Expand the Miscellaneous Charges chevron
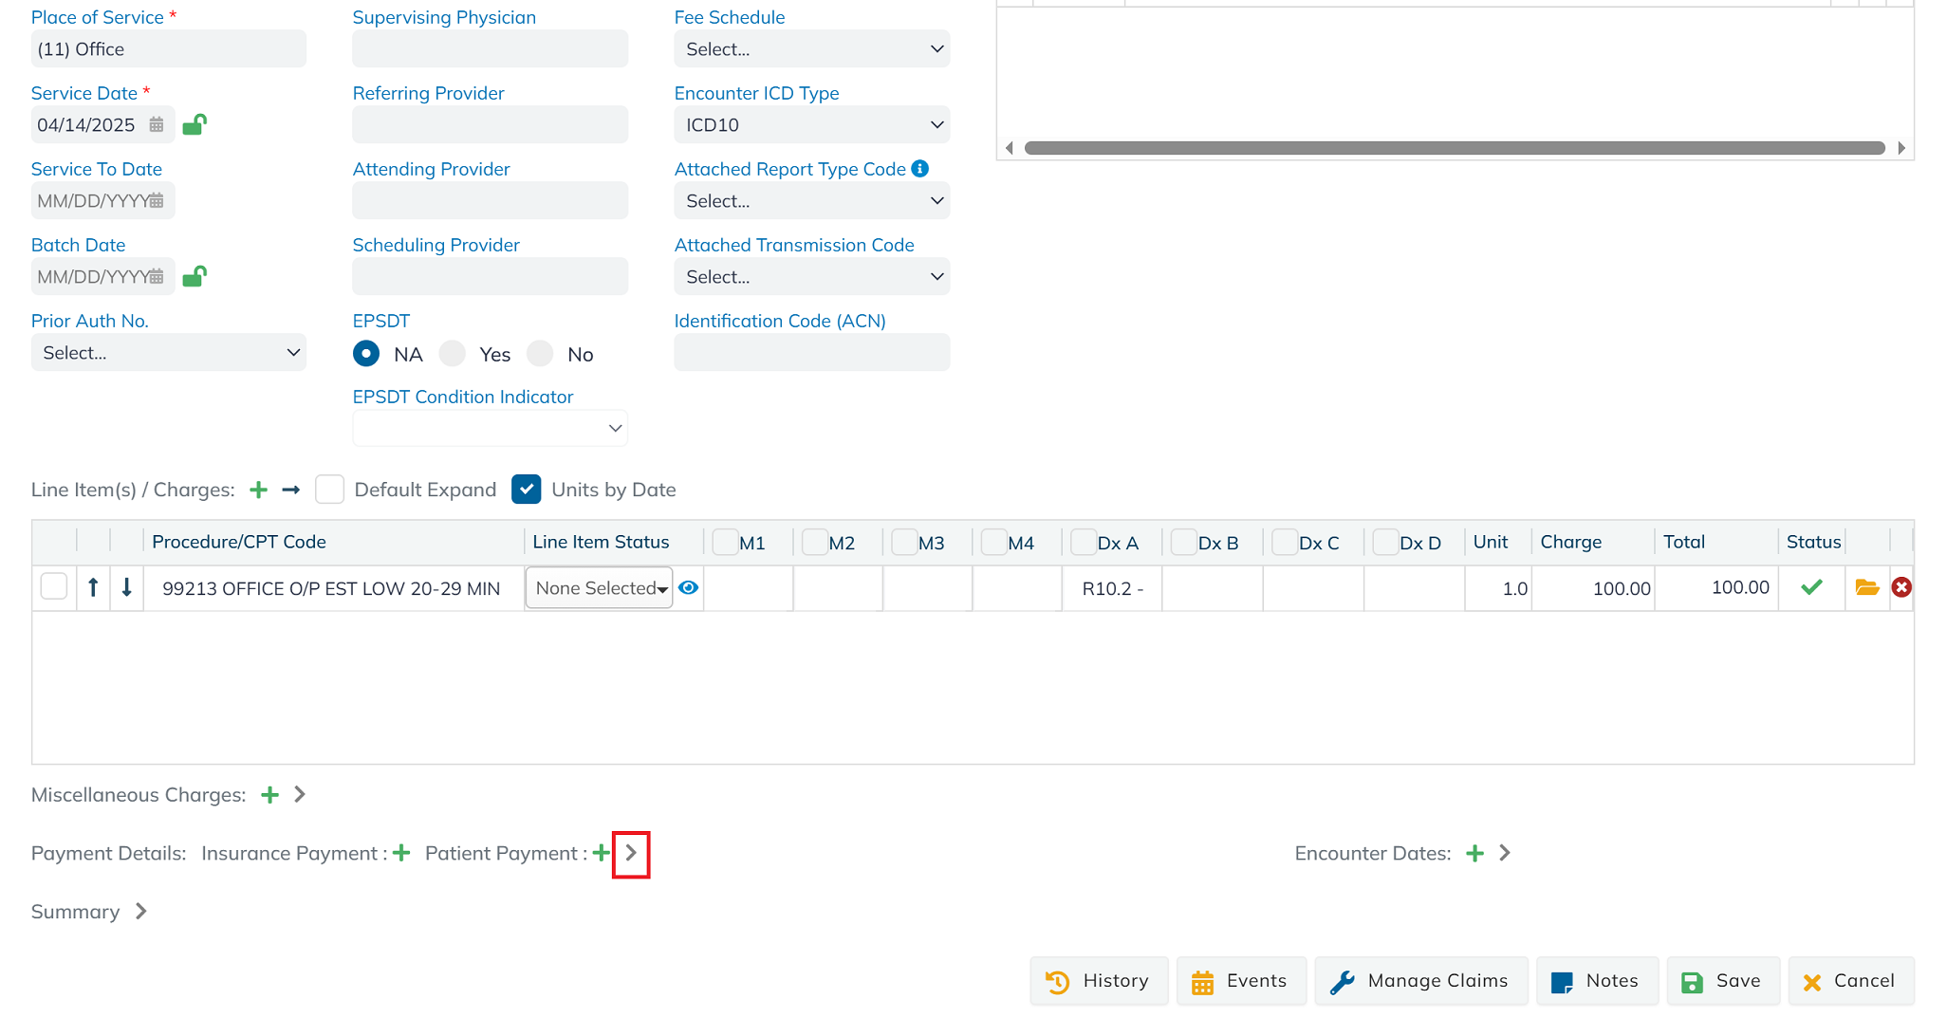 (x=300, y=794)
